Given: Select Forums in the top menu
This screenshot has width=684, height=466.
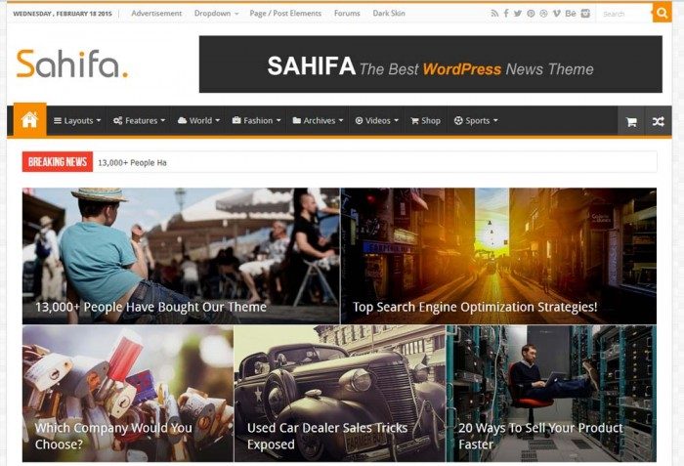Looking at the screenshot, I should pos(347,14).
